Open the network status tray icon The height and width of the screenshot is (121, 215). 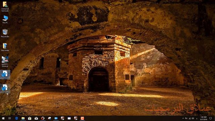[189, 118]
